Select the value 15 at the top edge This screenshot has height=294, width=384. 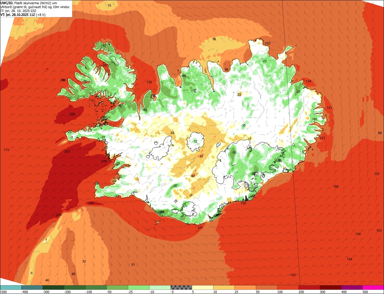(109, 5)
